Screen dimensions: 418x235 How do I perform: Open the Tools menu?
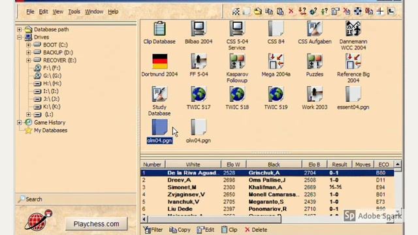(74, 12)
